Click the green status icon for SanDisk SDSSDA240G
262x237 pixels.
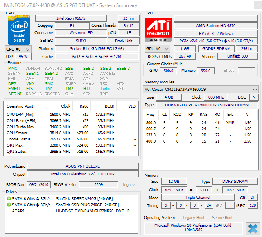pos(9,199)
